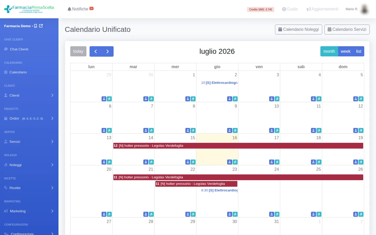The height and width of the screenshot is (235, 376).
Task: Click the teal wheelchair rental icon on day 6
Action: tap(109, 130)
